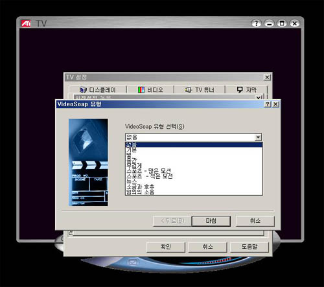Screen dimensions: 324x287
Task: Close the VideoSoap 유형 dialog
Action: [275, 104]
